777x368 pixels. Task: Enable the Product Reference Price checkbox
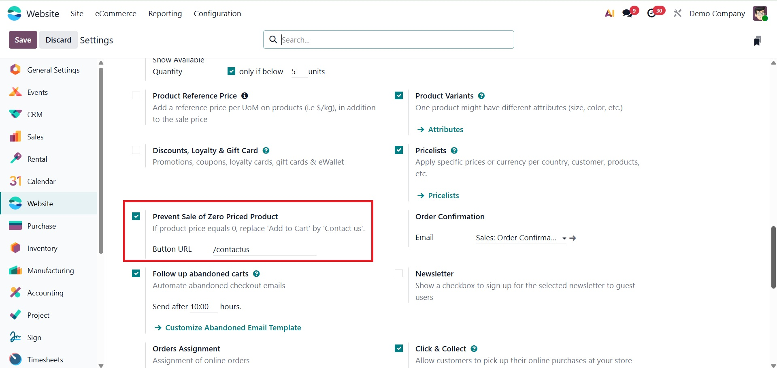pos(136,96)
